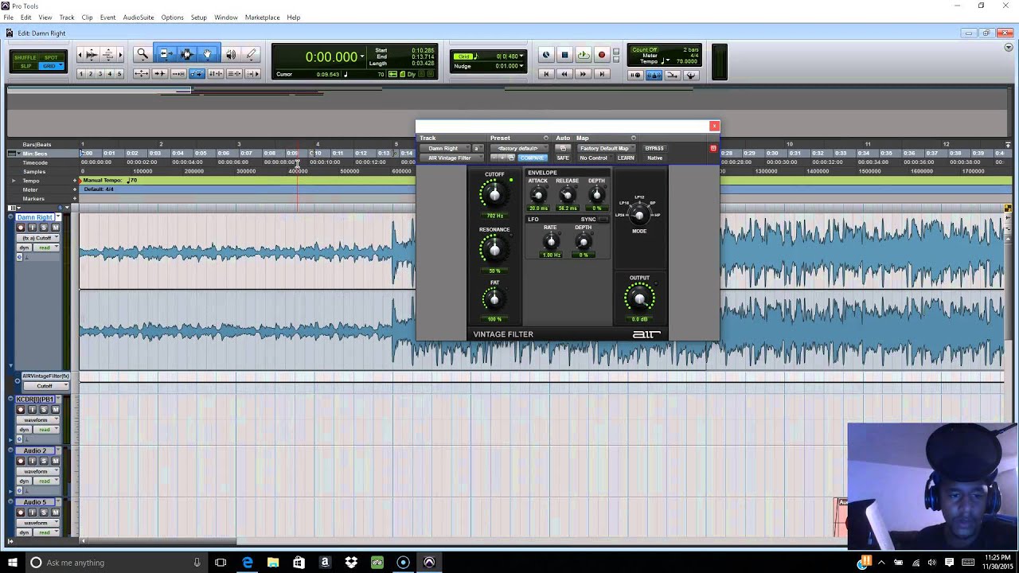Open the Clip menu

click(x=87, y=18)
